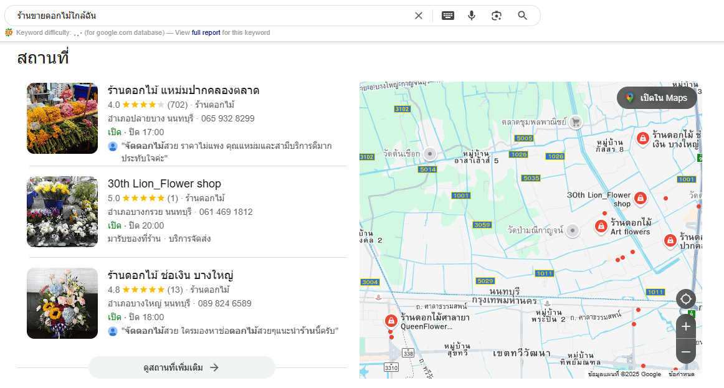View photo of 30th Lion_Flower shop

(x=62, y=212)
